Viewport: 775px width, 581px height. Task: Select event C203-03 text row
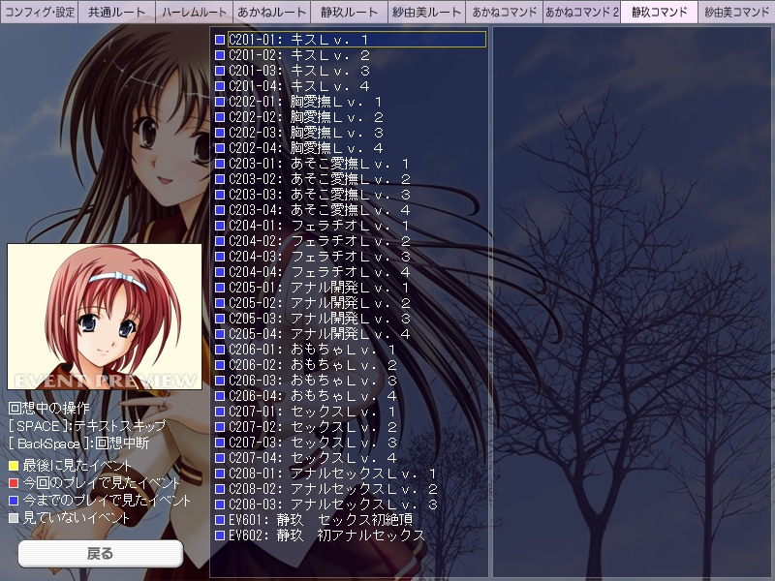[320, 195]
